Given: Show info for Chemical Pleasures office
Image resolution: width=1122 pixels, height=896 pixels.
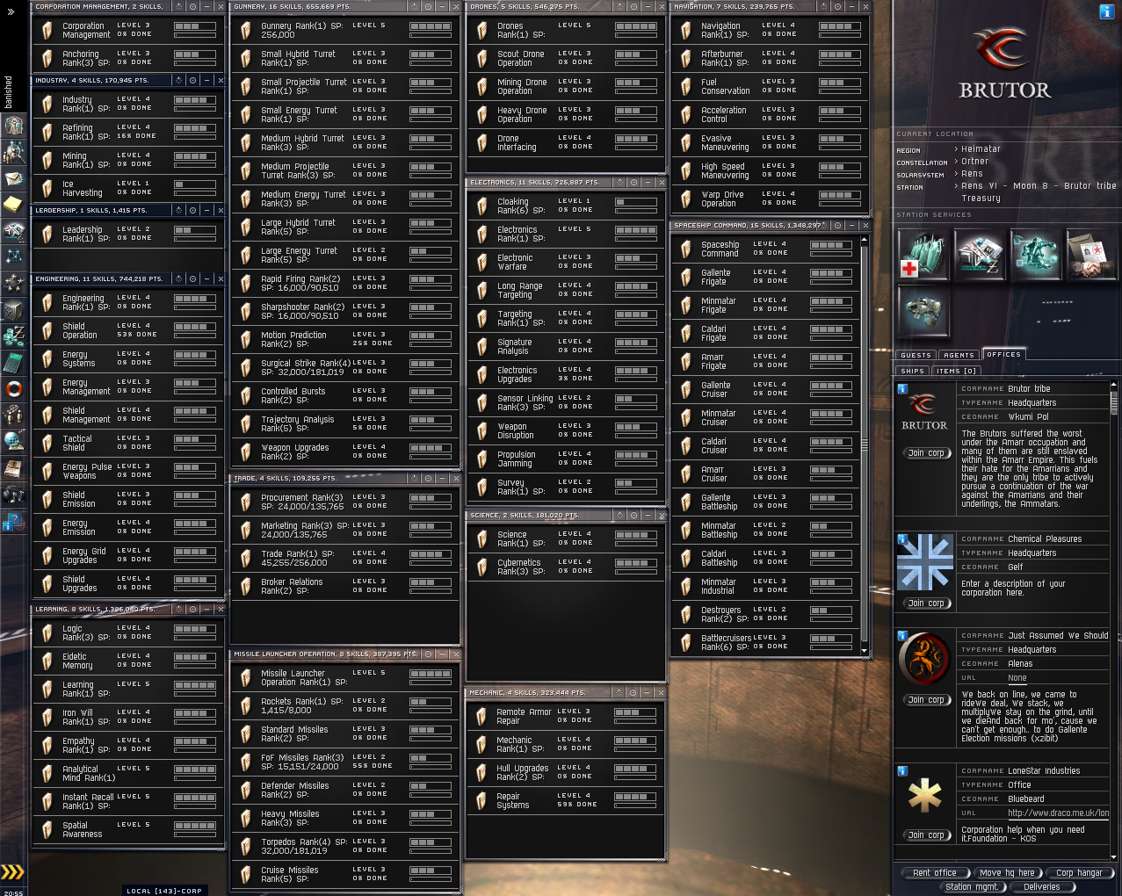Looking at the screenshot, I should (901, 539).
